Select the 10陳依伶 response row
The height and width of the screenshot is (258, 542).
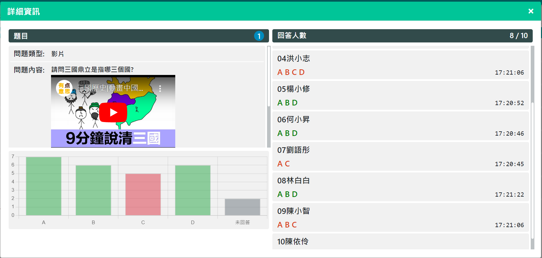401,241
